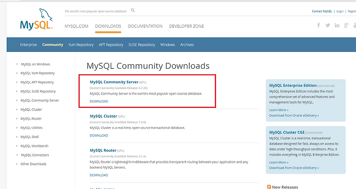Viewport: 356px width, 189px height.
Task: Click 'Current Generally Available Release: 2.1.4' text
Action: point(118,156)
